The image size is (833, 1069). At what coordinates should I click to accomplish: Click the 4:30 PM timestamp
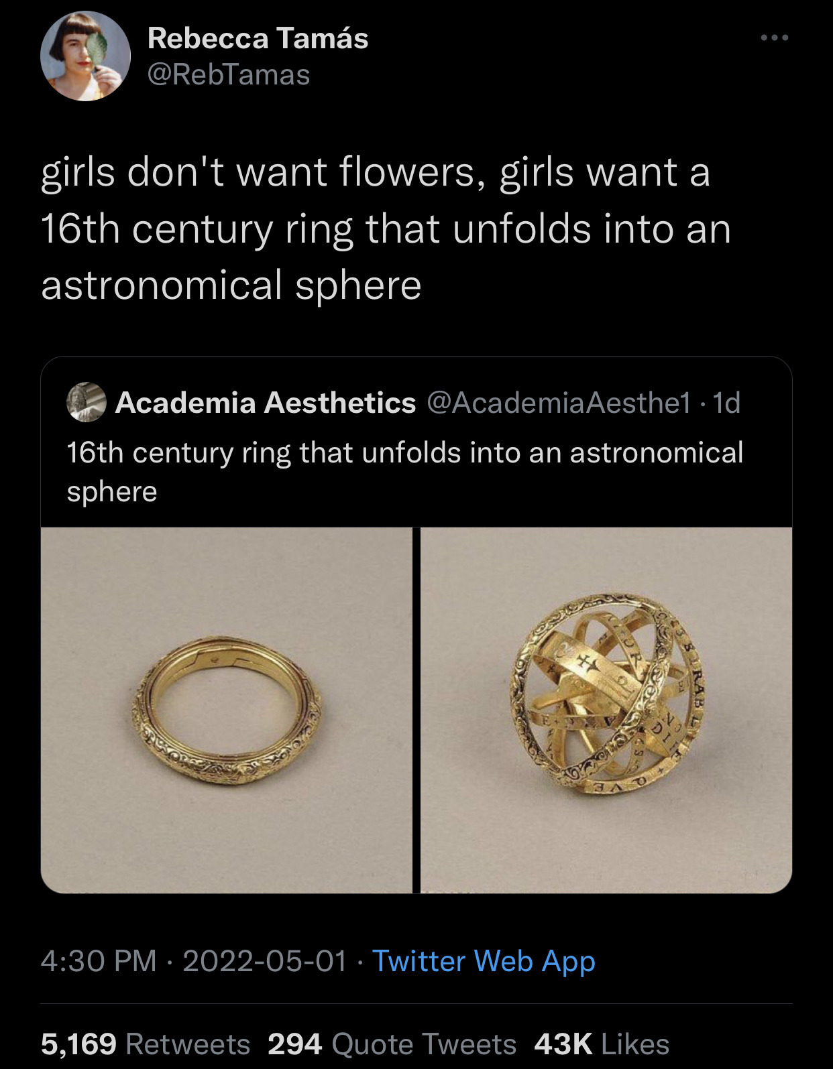98,961
